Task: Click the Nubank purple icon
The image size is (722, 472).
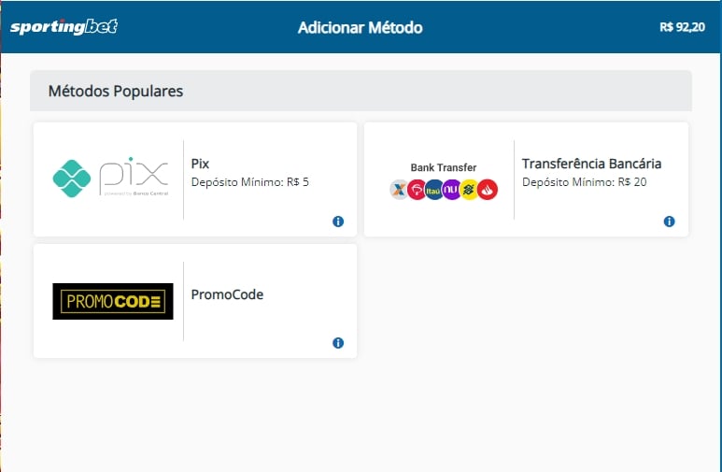Action: coord(451,190)
